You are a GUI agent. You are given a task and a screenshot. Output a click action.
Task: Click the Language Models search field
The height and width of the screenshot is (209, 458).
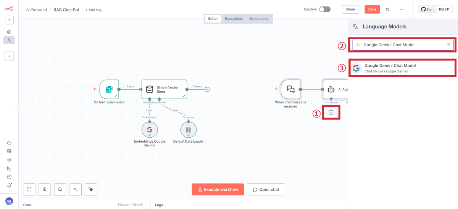(403, 45)
